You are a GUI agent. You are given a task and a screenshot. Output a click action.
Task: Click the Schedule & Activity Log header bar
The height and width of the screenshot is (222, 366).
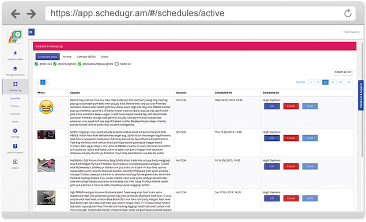(195, 47)
